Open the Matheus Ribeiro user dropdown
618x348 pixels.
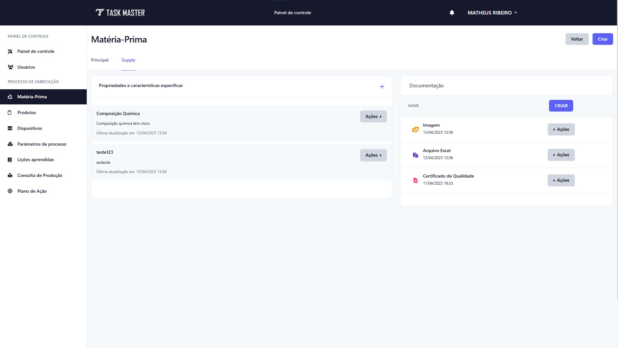(492, 13)
